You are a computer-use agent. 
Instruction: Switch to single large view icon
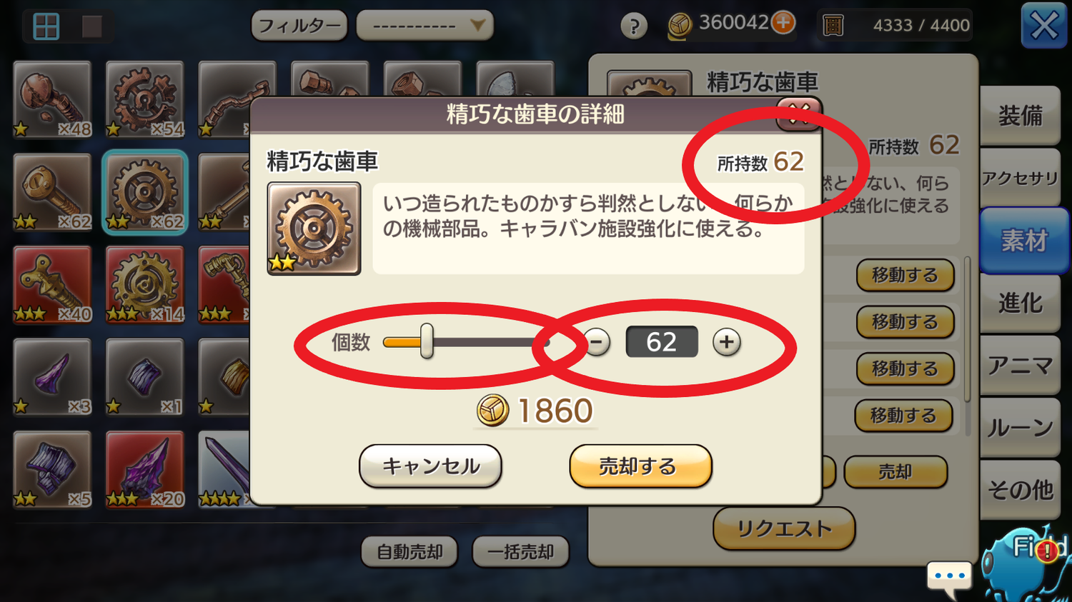coord(92,26)
